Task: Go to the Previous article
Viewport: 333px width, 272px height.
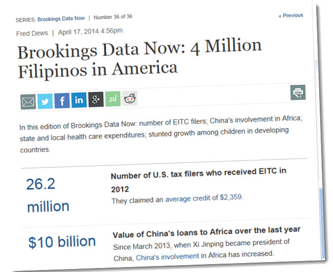Action: click(x=291, y=15)
